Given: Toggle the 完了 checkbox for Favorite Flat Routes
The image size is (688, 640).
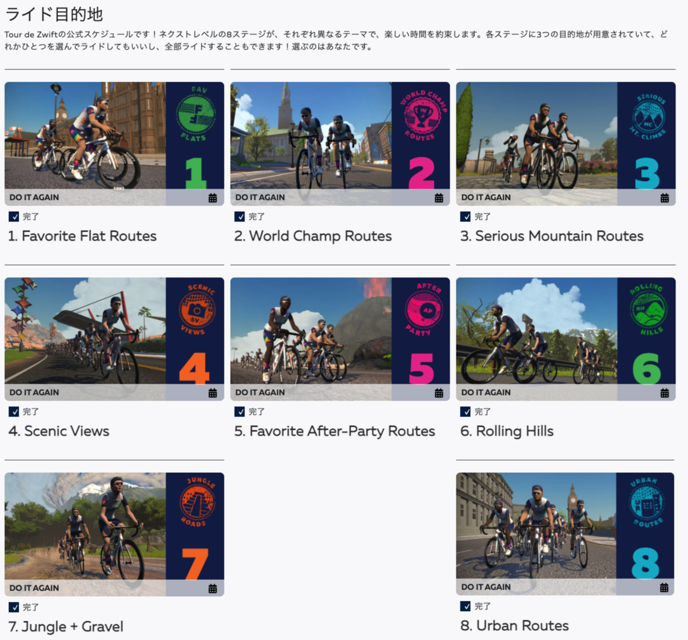Looking at the screenshot, I should 14,217.
